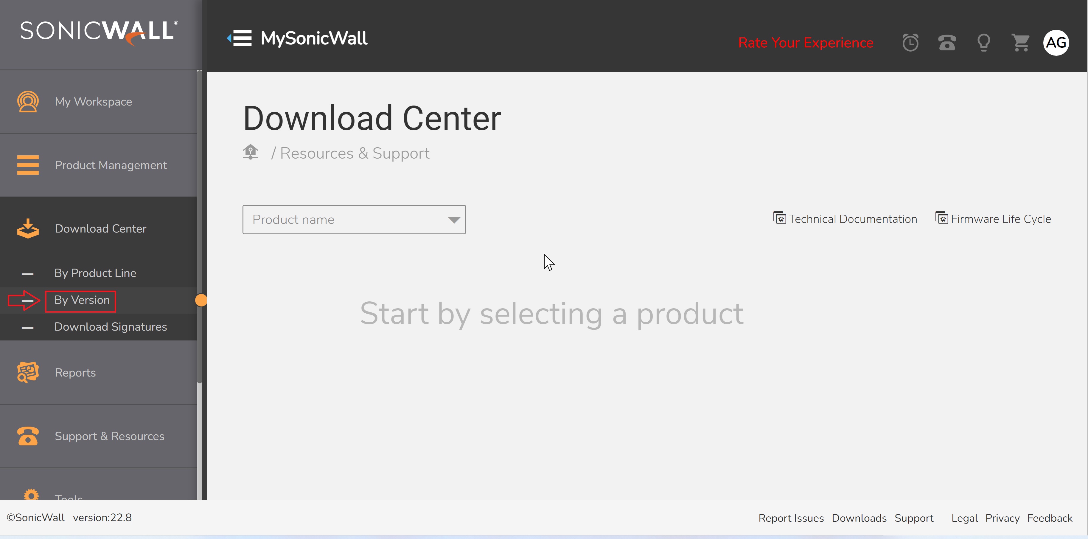Click the Support & Resources phone icon
1088x539 pixels.
click(x=28, y=436)
